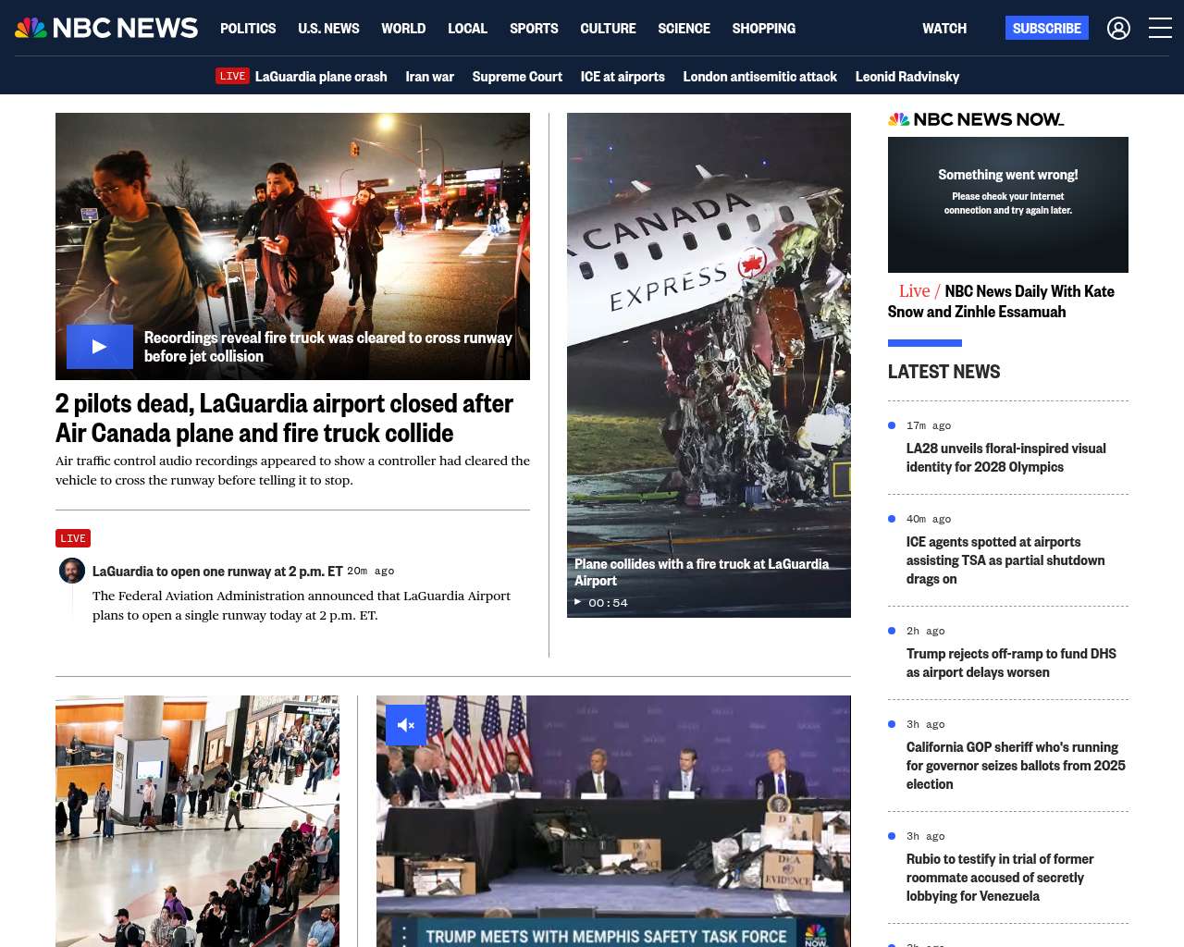The image size is (1184, 947).
Task: Click the '2h ago' timestamp
Action: pos(926,632)
